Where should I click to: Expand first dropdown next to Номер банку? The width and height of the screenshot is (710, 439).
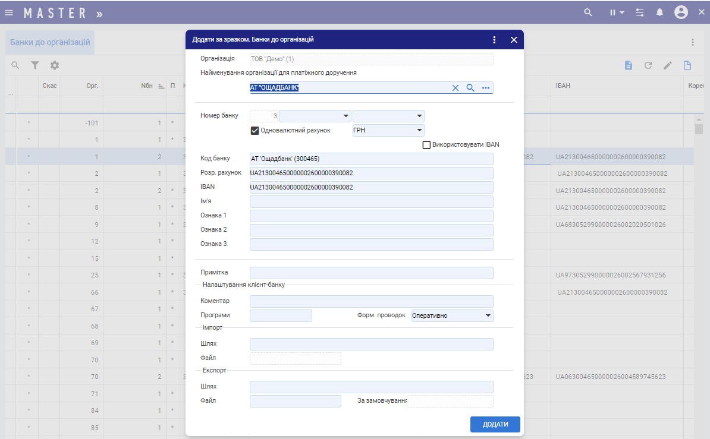[346, 116]
